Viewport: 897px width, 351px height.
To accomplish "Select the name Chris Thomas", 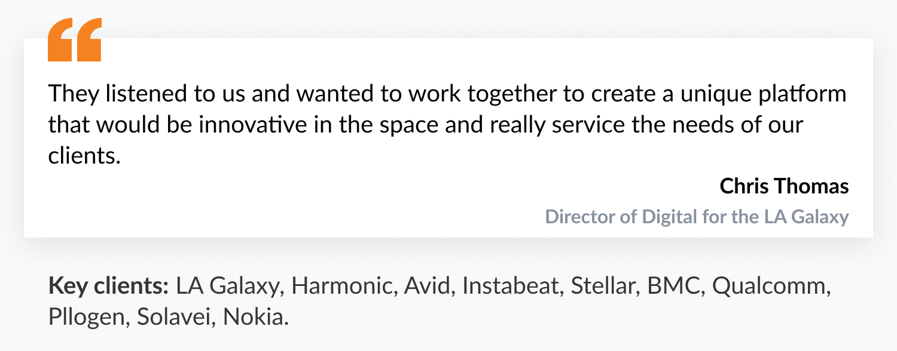I will pos(784,186).
